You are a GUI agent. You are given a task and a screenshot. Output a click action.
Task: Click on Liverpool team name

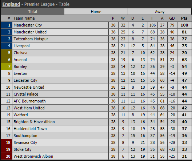[x=21, y=46]
